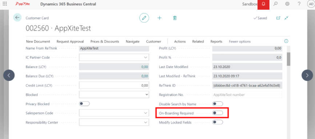Screen dimensions: 315x139
Task: Go to next record arrow
Action: (307, 75)
